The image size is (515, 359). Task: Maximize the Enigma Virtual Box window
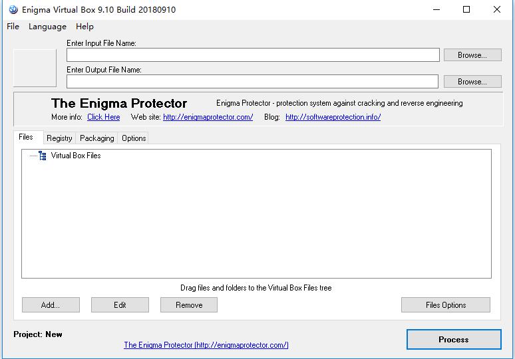point(466,9)
